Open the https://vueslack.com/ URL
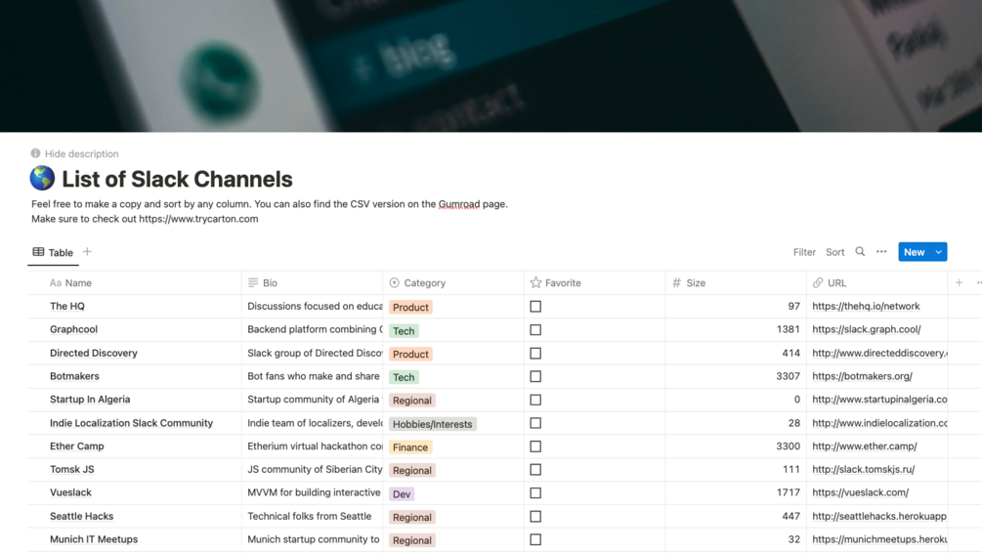Viewport: 982px width, 553px height. [x=861, y=492]
